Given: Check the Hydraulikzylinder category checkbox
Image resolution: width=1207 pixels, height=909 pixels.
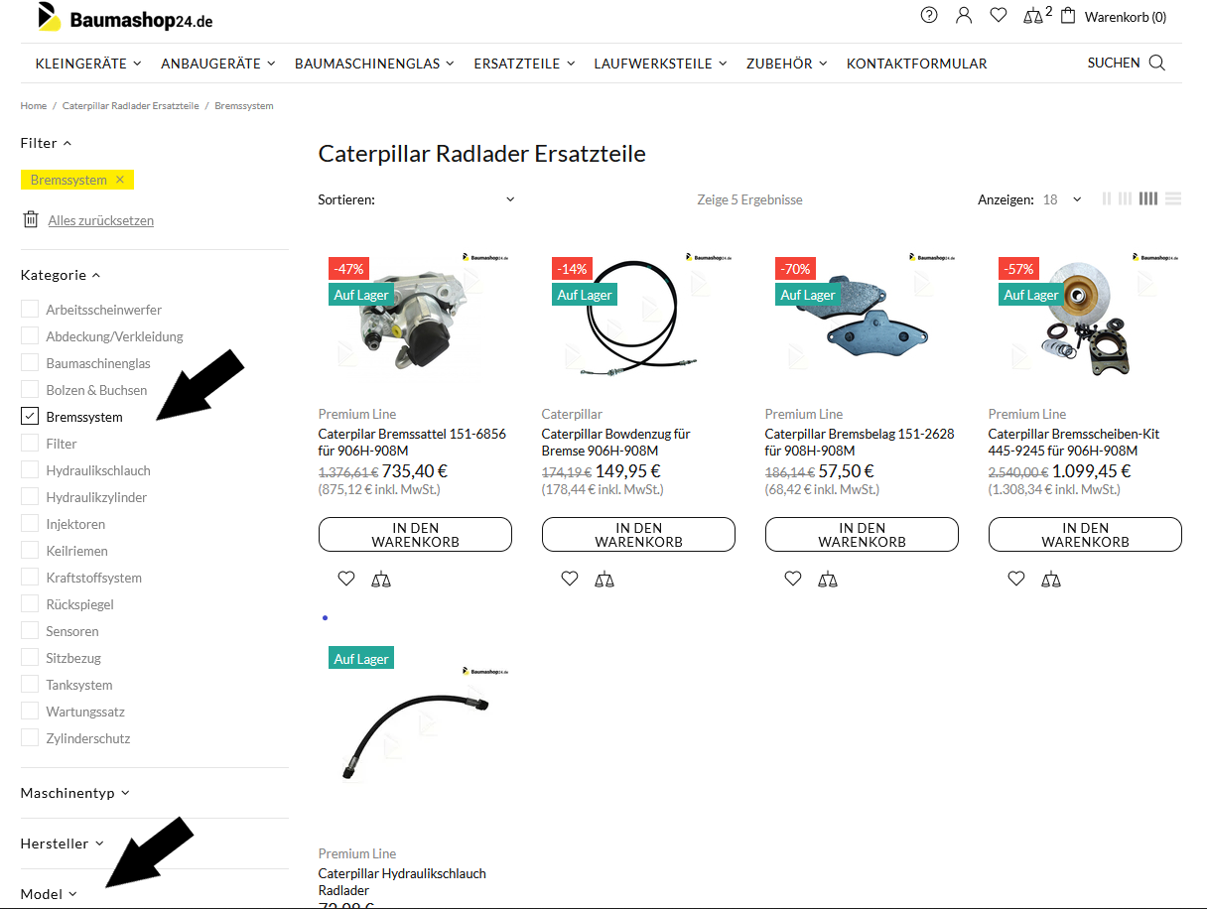Looking at the screenshot, I should click(30, 496).
